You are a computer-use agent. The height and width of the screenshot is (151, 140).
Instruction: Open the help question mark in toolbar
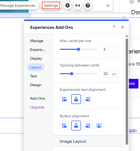88,5
